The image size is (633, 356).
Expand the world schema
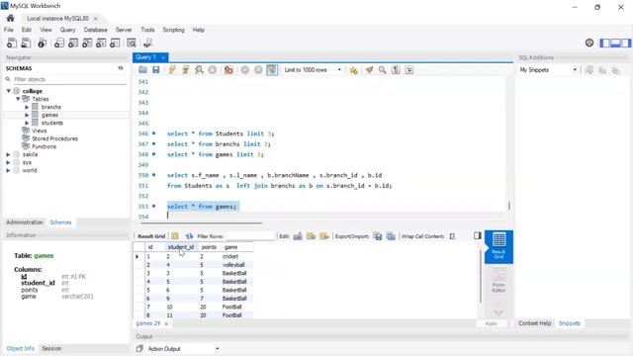coord(9,170)
